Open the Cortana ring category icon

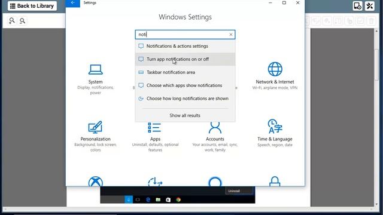(x=215, y=182)
